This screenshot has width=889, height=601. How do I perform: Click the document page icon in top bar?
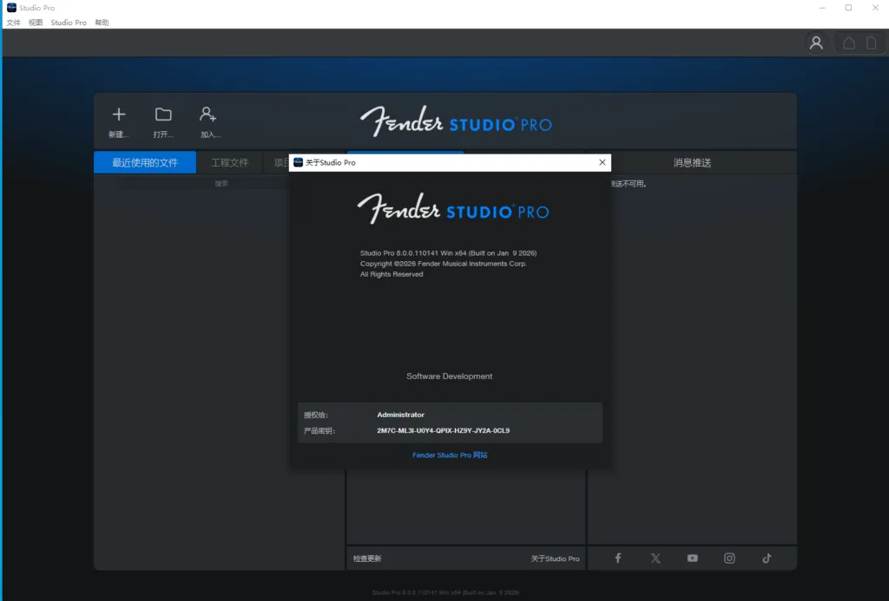[872, 43]
